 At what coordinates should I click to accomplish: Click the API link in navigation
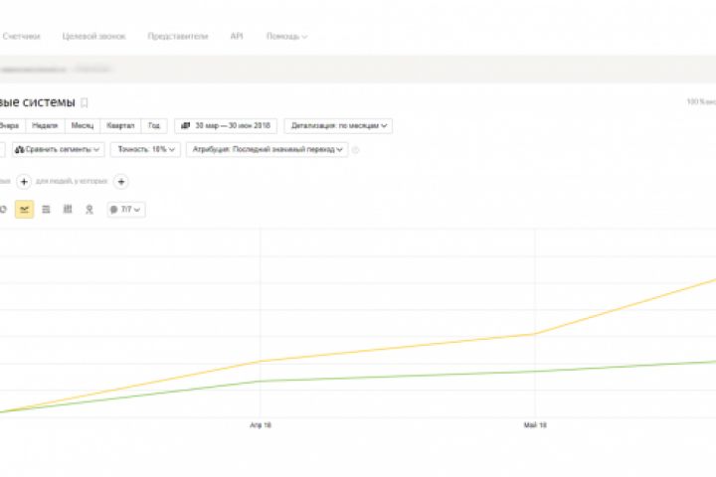(237, 36)
